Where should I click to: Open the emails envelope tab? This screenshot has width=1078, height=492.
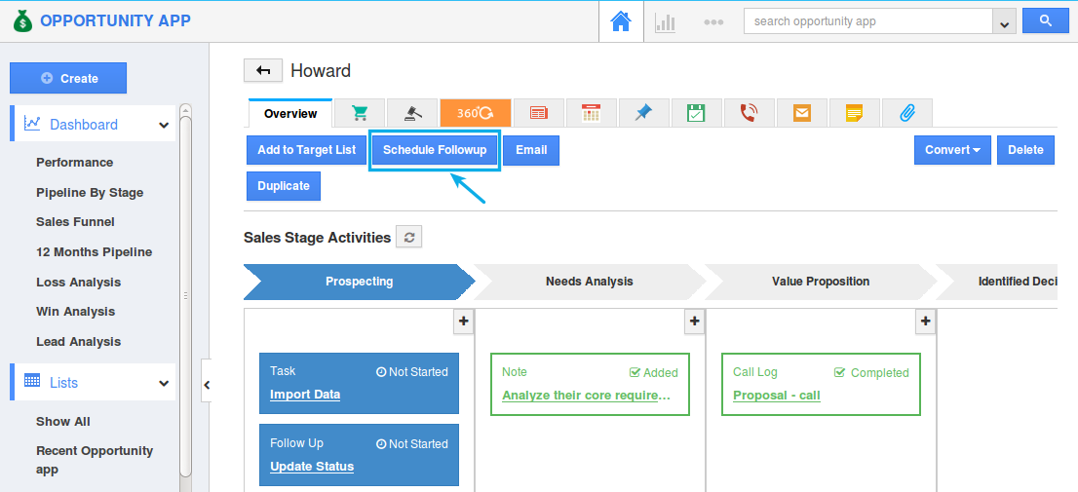[x=801, y=113]
